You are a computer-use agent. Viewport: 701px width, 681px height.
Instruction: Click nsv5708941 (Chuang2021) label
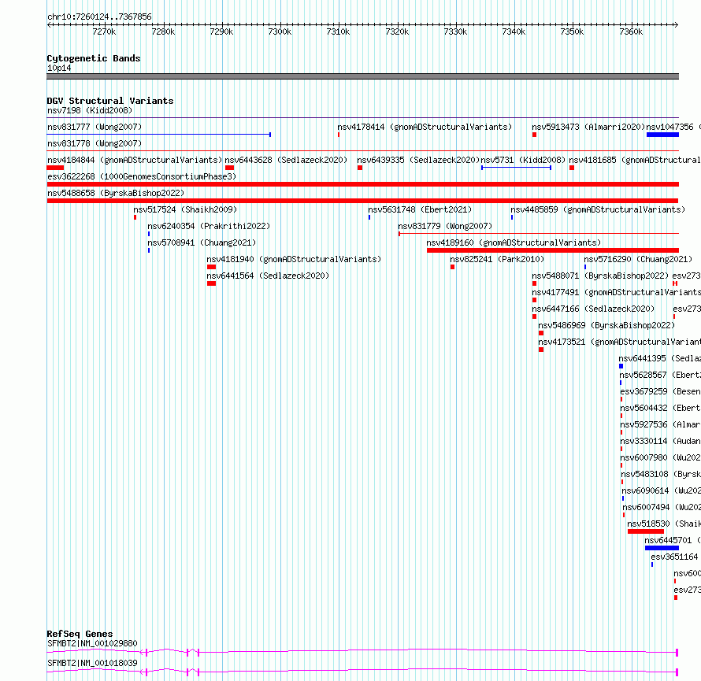(202, 242)
